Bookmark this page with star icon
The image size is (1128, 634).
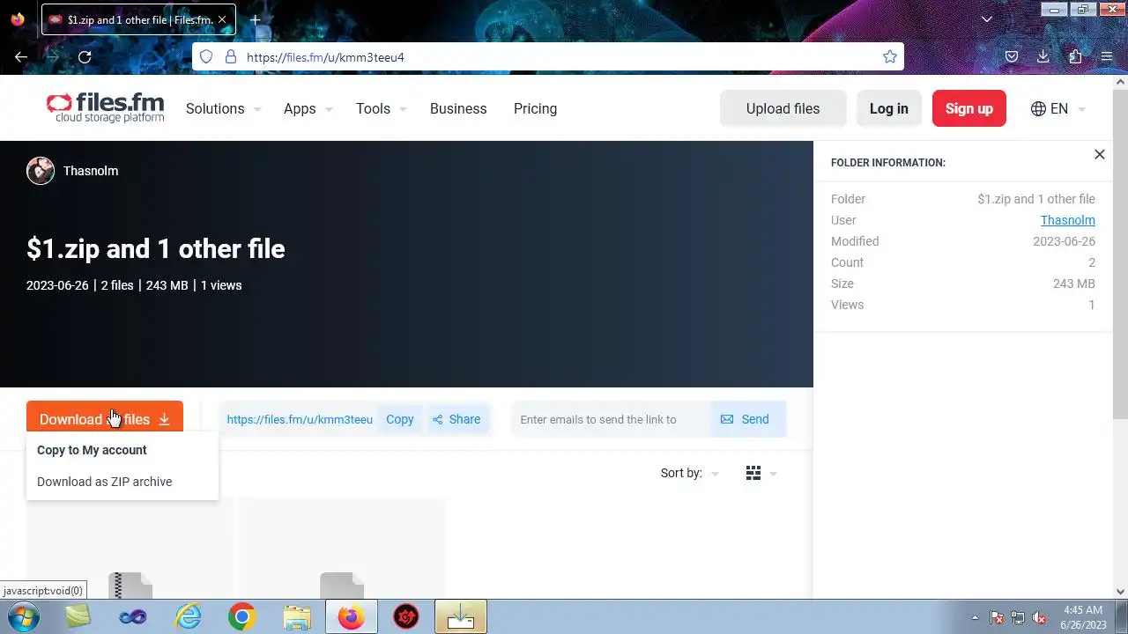coord(890,57)
